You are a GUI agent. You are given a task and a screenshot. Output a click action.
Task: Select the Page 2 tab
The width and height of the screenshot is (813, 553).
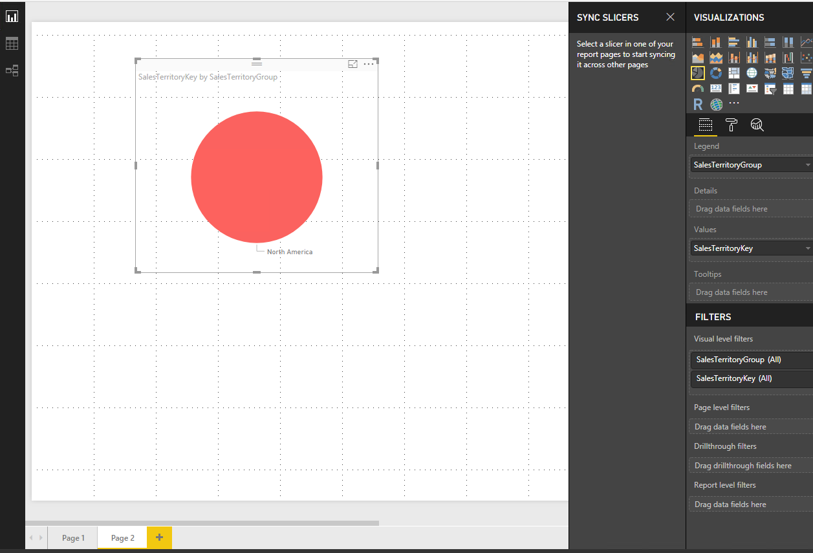click(123, 537)
